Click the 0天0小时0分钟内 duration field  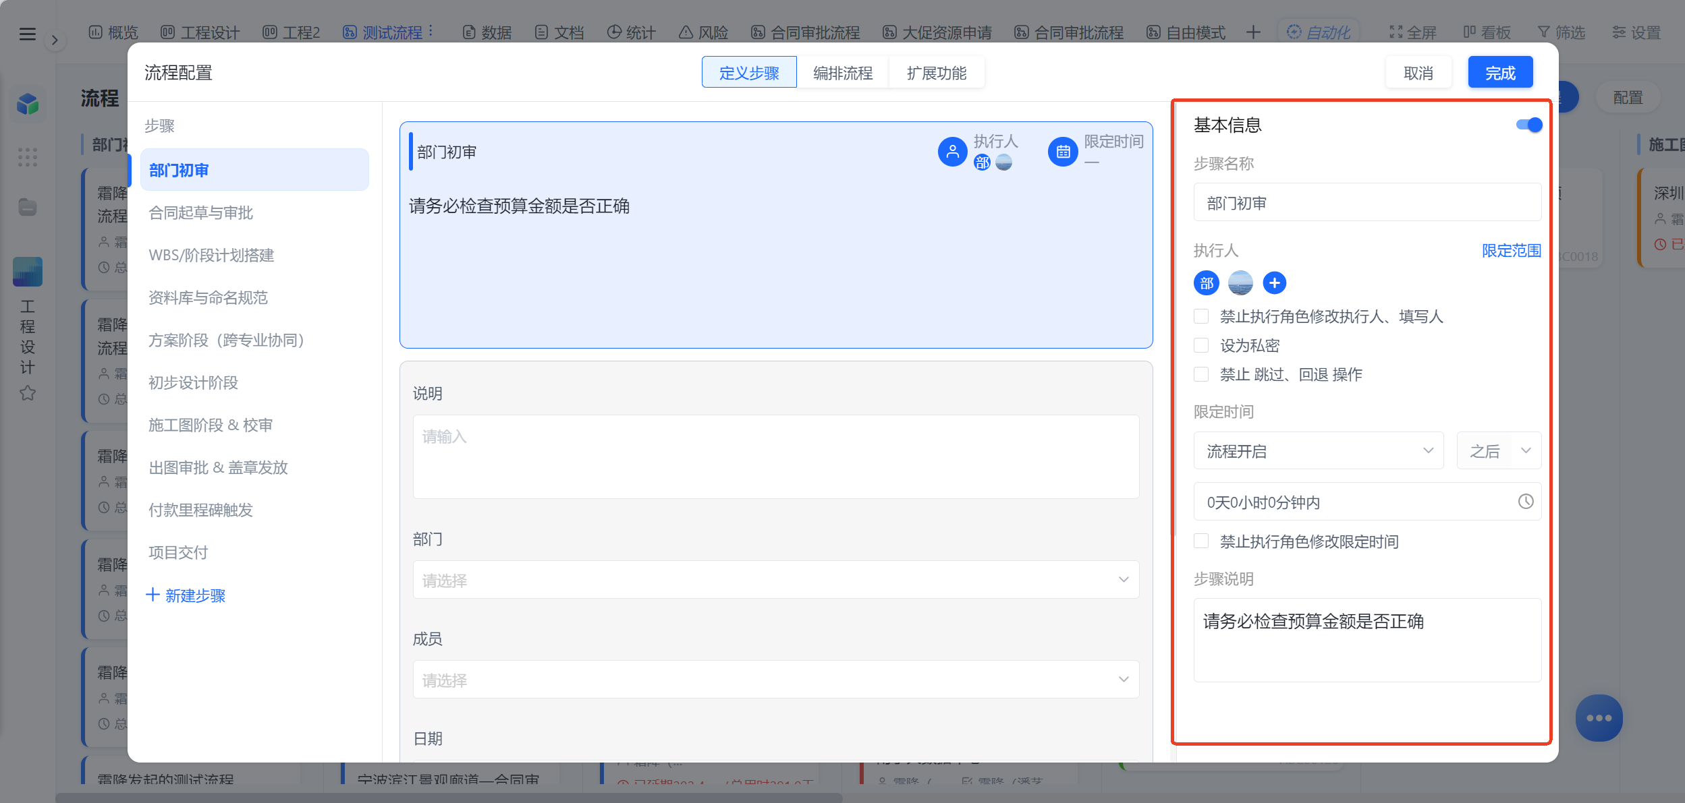1367,502
